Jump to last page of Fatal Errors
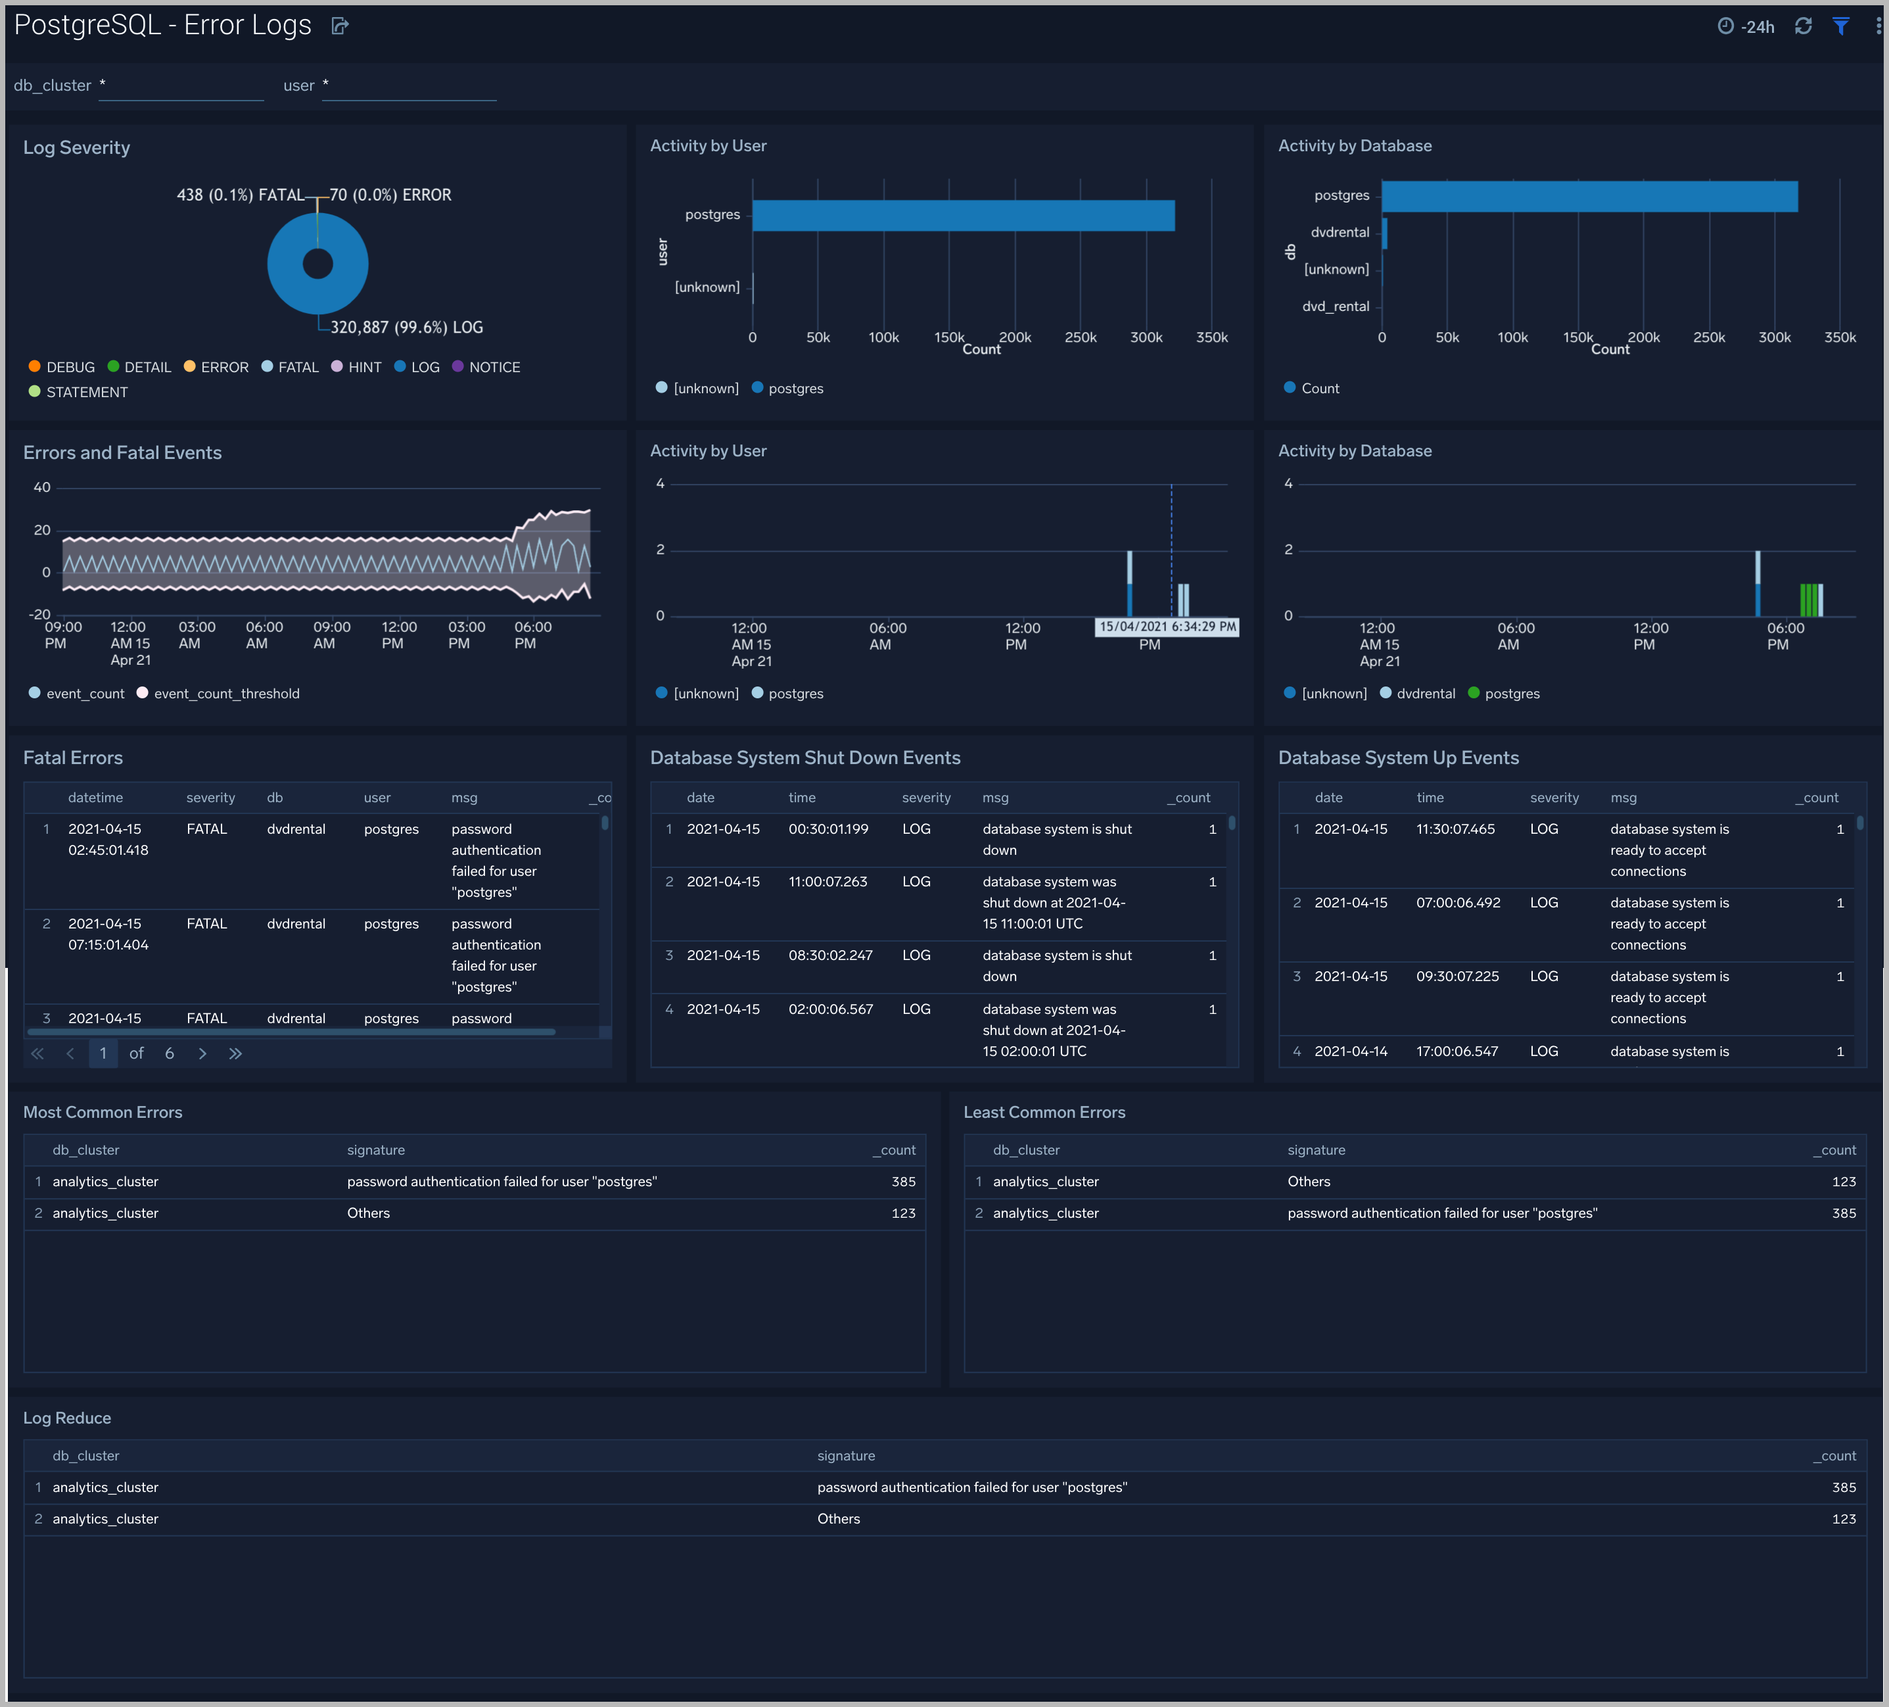Viewport: 1889px width, 1707px height. click(x=235, y=1053)
